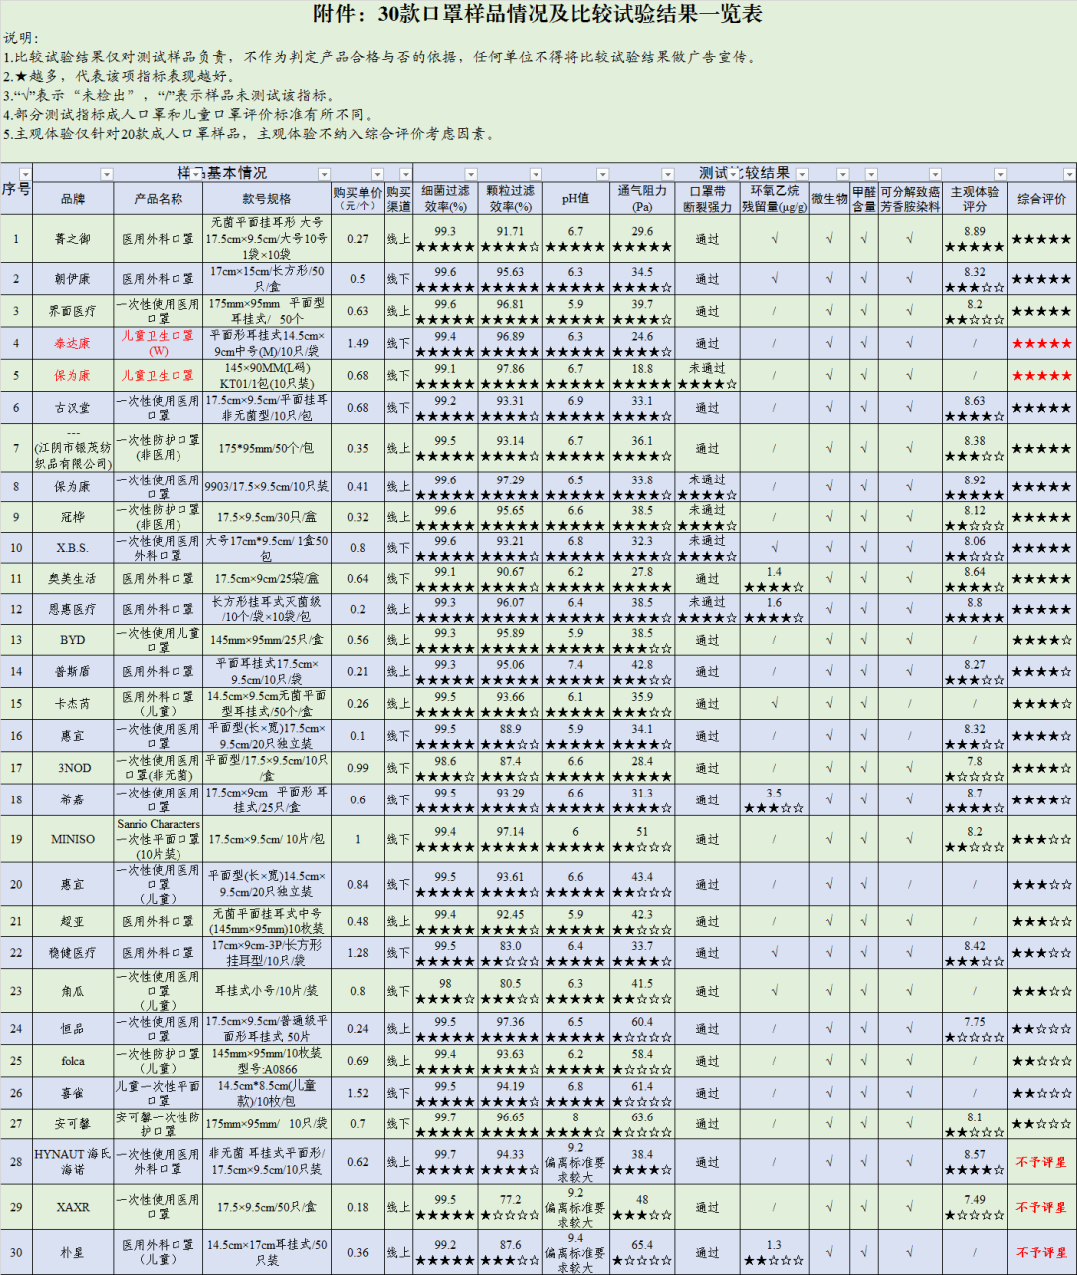Open the 细菌过滤效率 filter dropdown
This screenshot has height=1275, width=1077.
[470, 174]
